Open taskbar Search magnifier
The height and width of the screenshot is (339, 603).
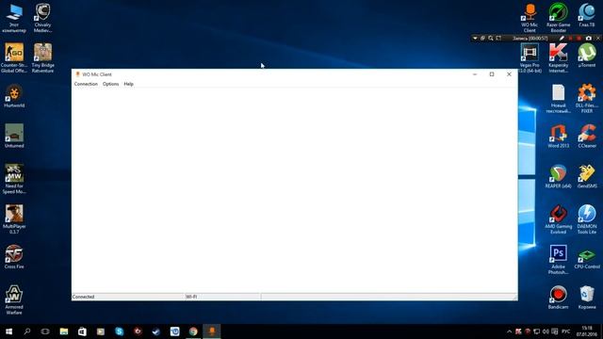coord(27,331)
